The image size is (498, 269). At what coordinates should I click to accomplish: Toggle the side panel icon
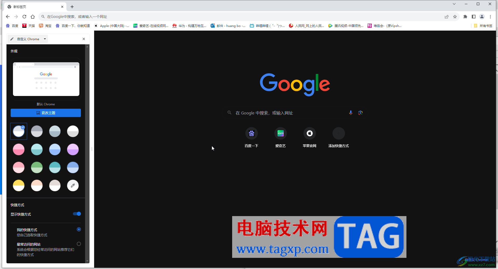[x=474, y=17]
